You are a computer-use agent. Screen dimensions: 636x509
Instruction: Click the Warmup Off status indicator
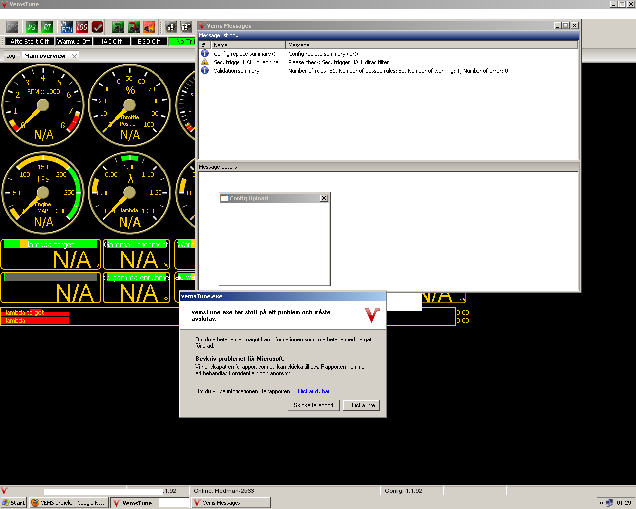[74, 41]
